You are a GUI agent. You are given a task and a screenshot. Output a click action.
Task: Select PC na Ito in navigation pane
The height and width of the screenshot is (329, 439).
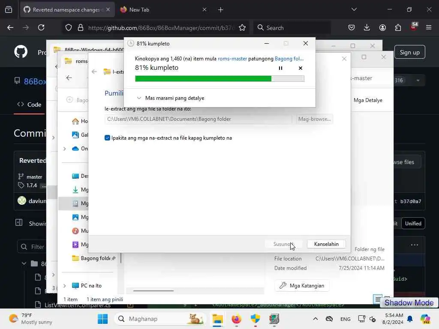87,286
